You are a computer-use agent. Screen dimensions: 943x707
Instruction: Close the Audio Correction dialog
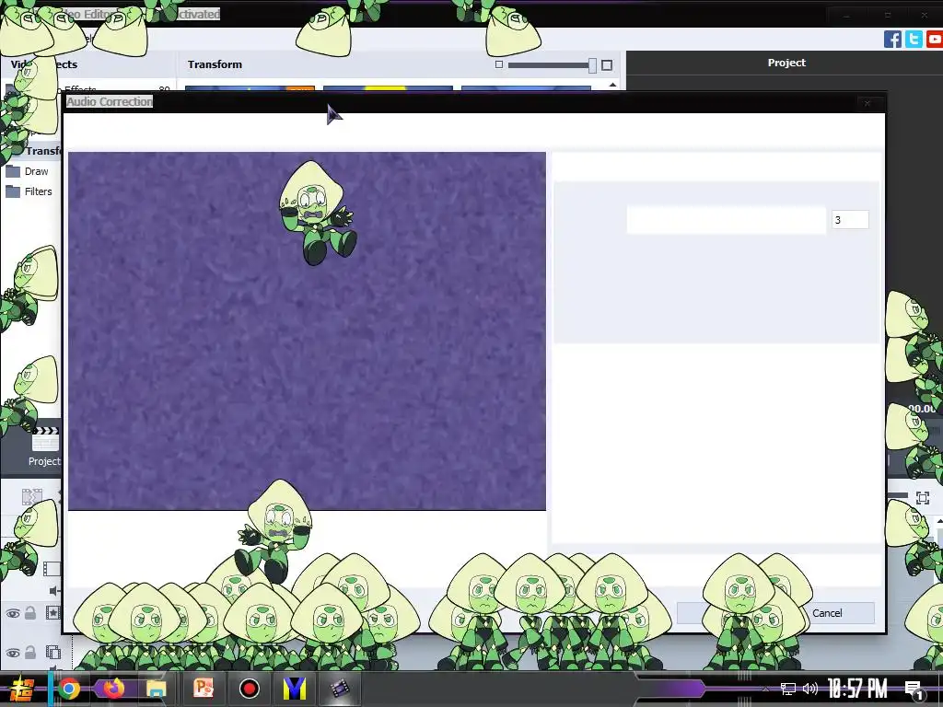pos(867,103)
